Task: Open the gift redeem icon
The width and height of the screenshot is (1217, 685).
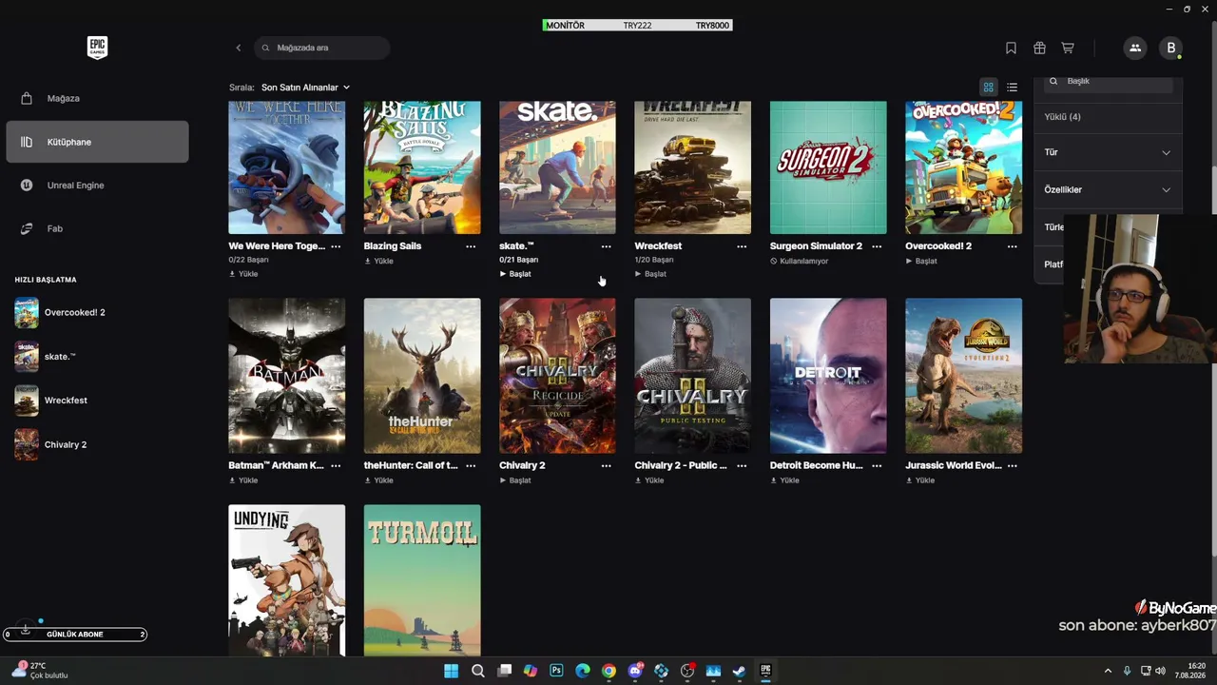Action: tap(1039, 48)
